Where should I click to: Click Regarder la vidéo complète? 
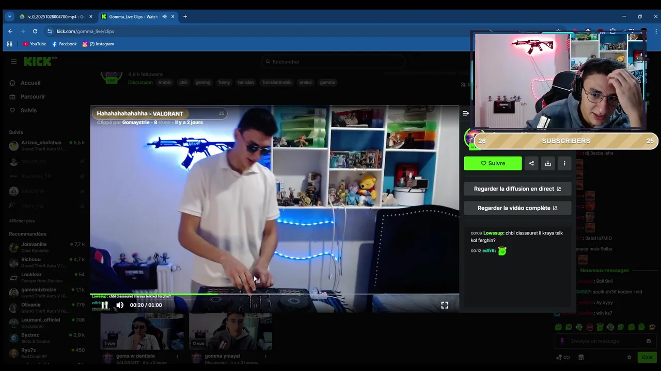(517, 208)
